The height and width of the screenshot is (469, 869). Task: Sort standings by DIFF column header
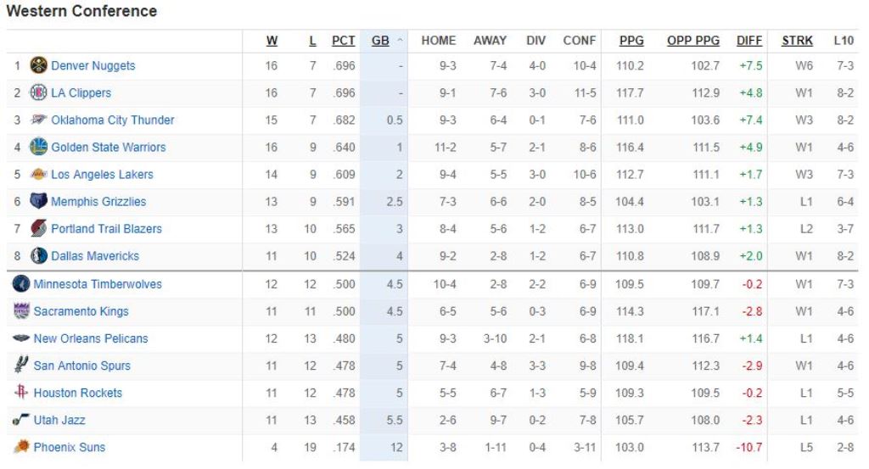pyautogui.click(x=749, y=40)
